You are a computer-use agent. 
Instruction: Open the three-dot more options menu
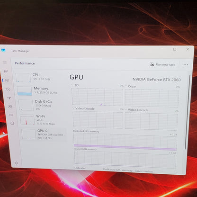pyautogui.click(x=186, y=65)
